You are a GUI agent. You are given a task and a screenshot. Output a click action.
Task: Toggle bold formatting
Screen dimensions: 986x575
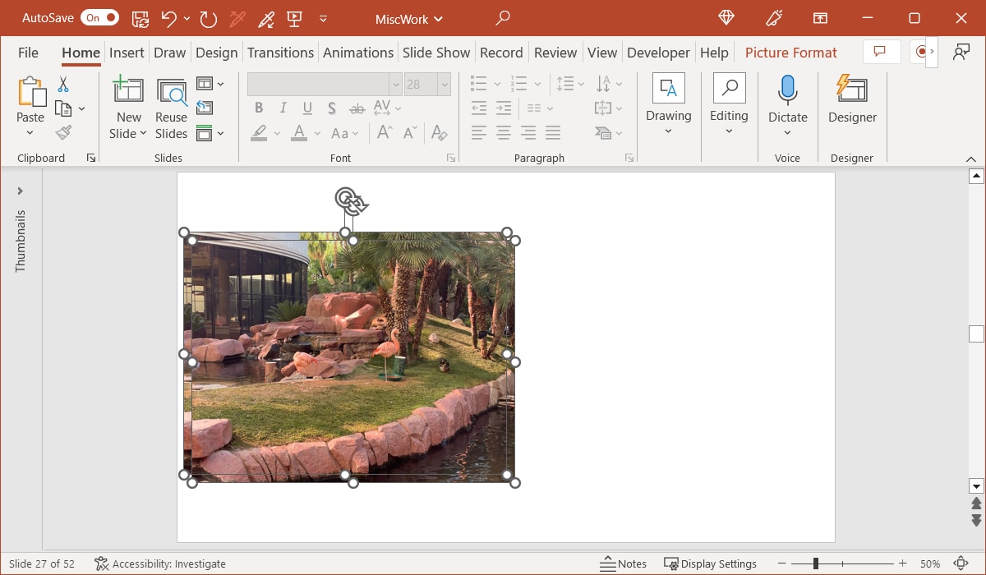click(x=258, y=108)
